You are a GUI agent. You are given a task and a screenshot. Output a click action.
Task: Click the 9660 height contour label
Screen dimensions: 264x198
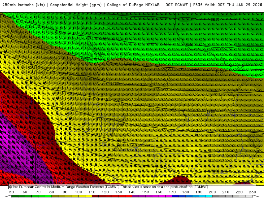pyautogui.click(x=219, y=71)
